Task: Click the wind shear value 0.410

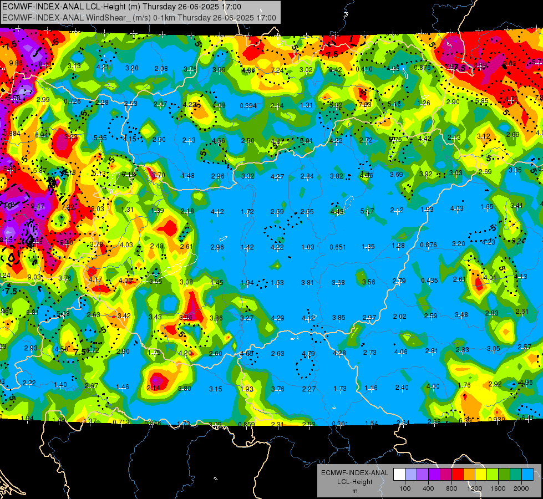Action: 364,69
